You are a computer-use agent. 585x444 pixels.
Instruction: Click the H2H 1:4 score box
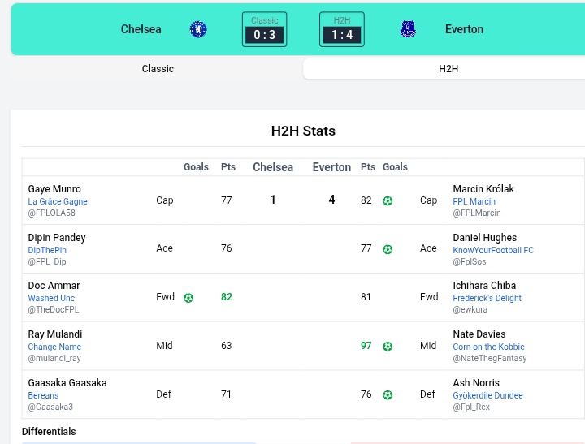point(342,29)
